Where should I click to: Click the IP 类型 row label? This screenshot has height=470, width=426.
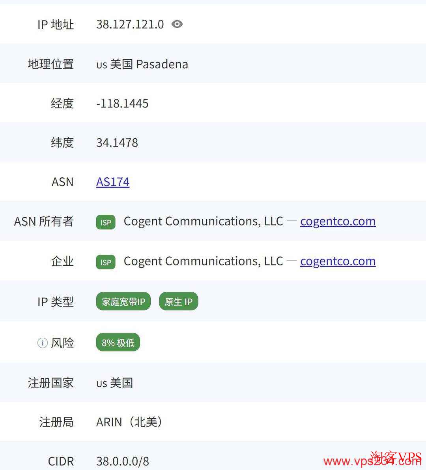[56, 301]
